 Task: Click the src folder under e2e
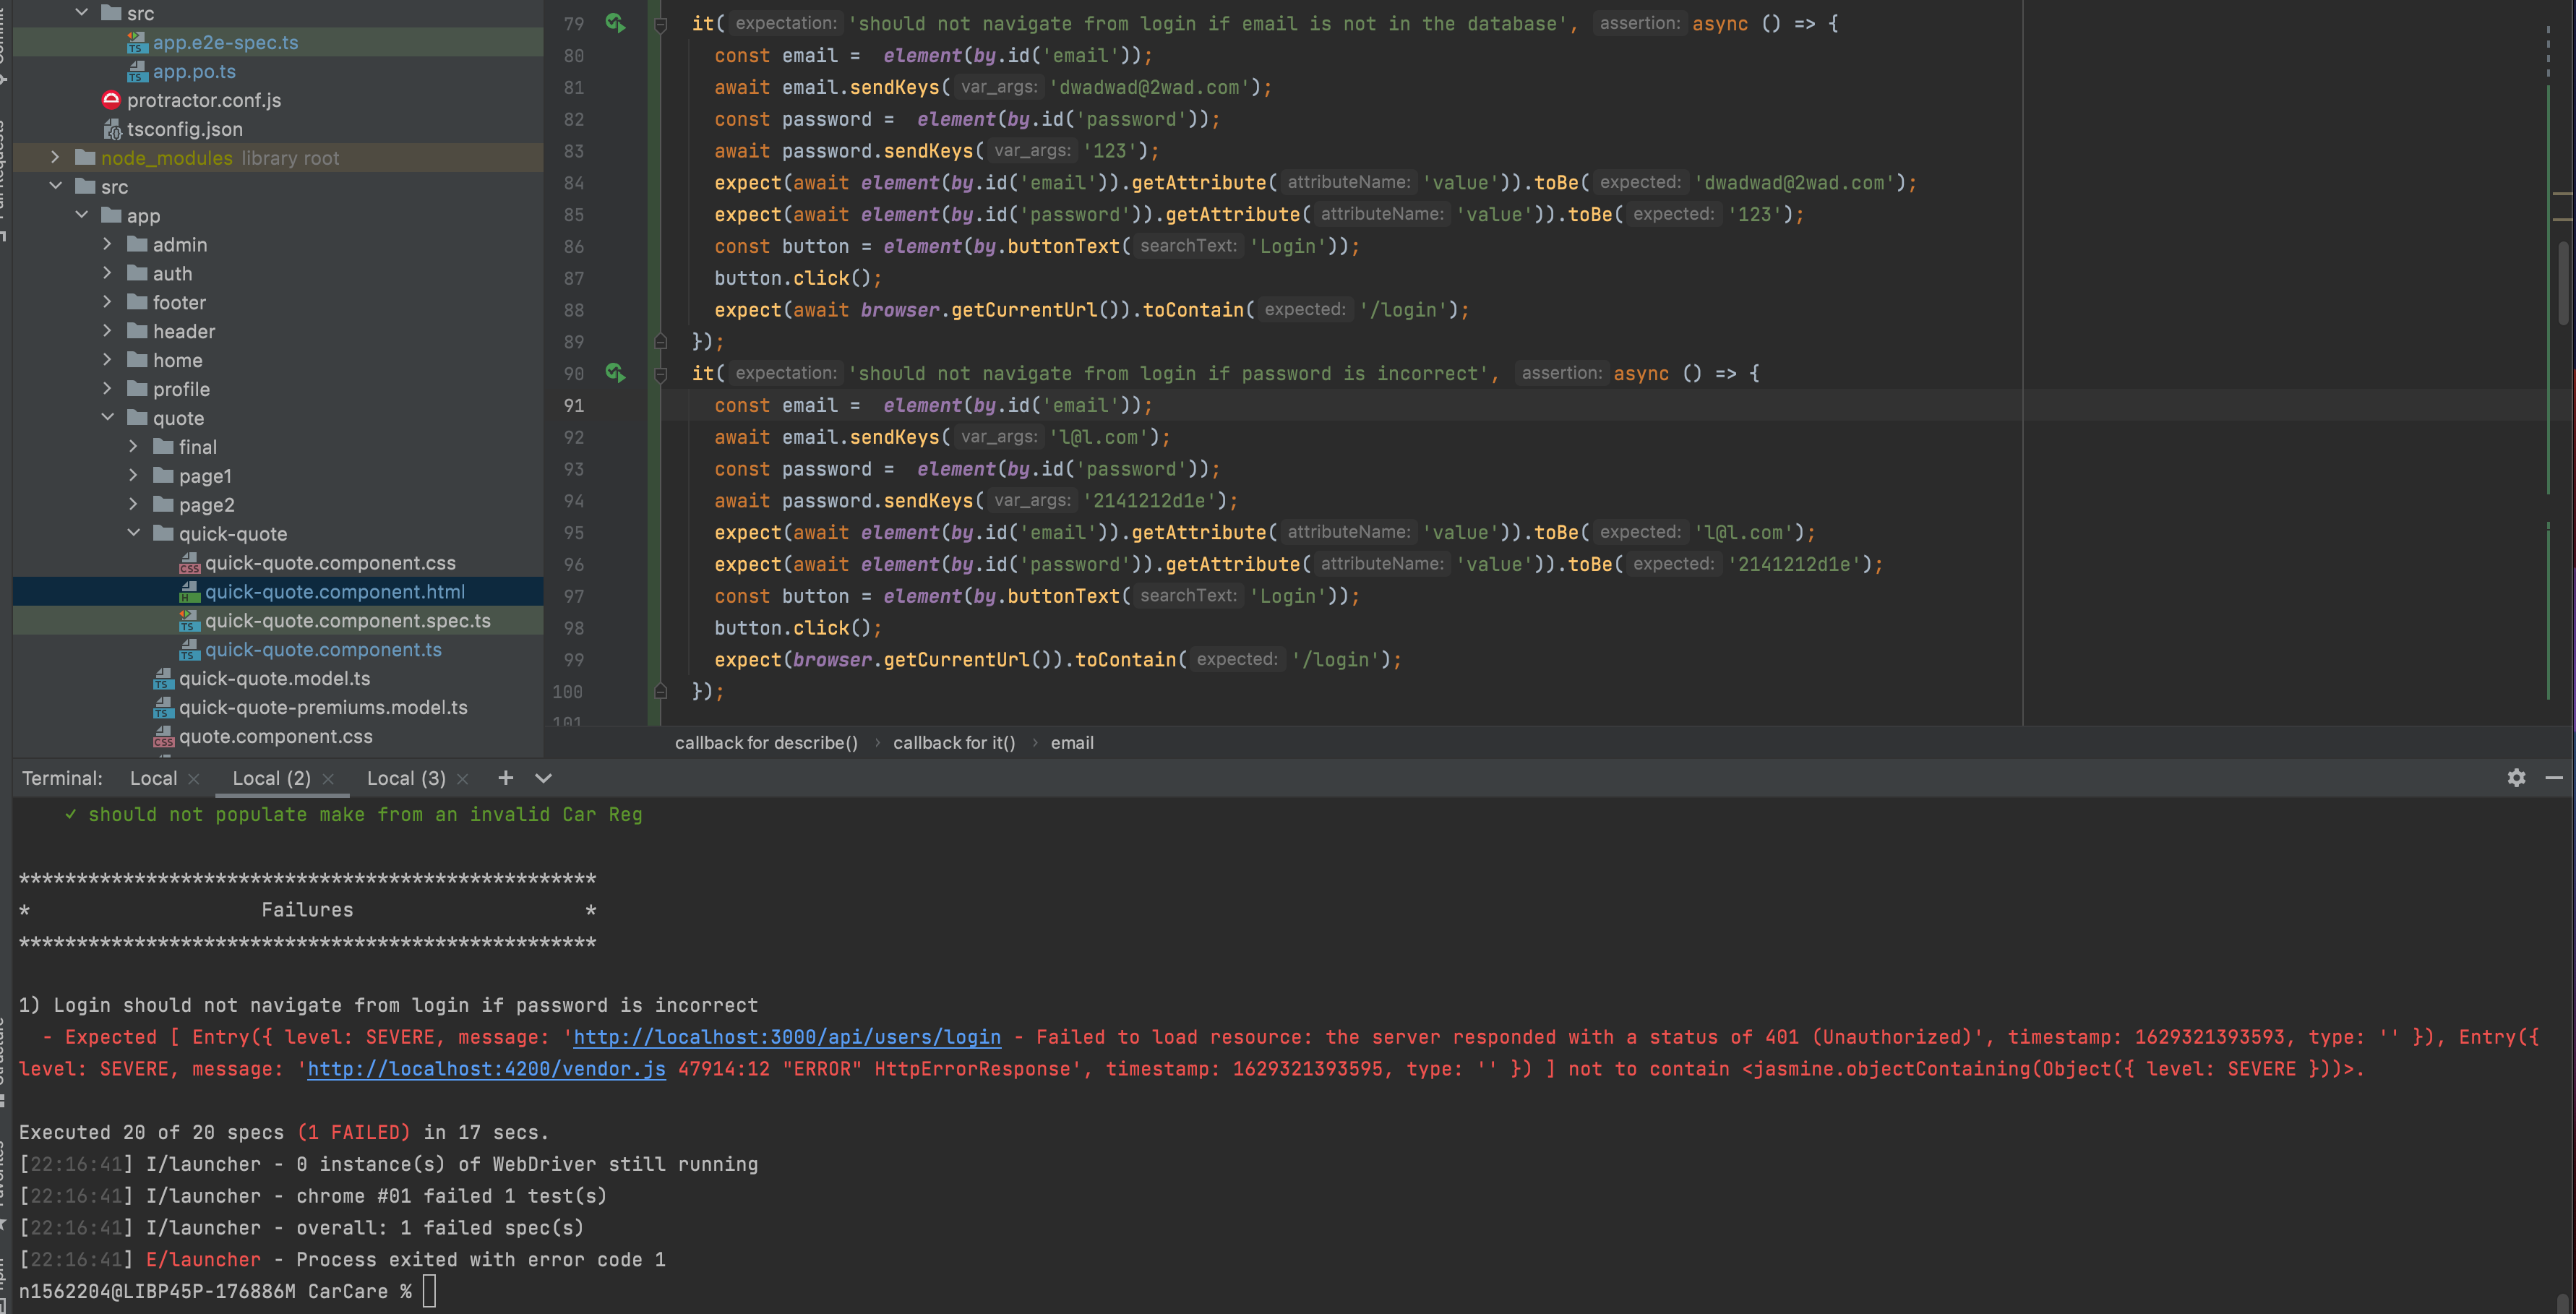tap(140, 13)
